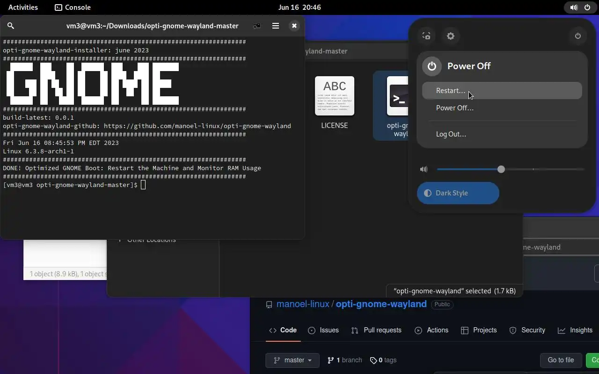Open search in the Console terminal
599x374 pixels.
(11, 26)
